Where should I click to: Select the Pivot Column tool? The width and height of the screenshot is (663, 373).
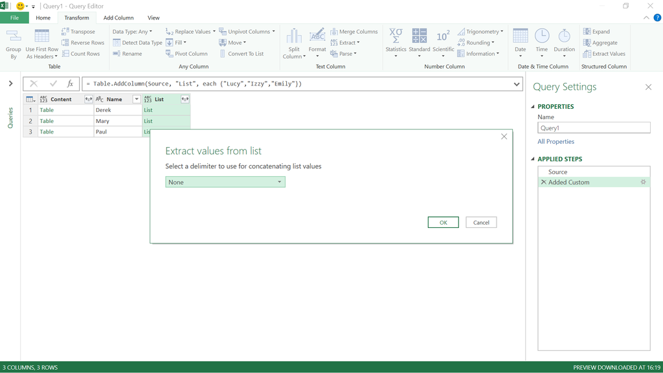186,54
